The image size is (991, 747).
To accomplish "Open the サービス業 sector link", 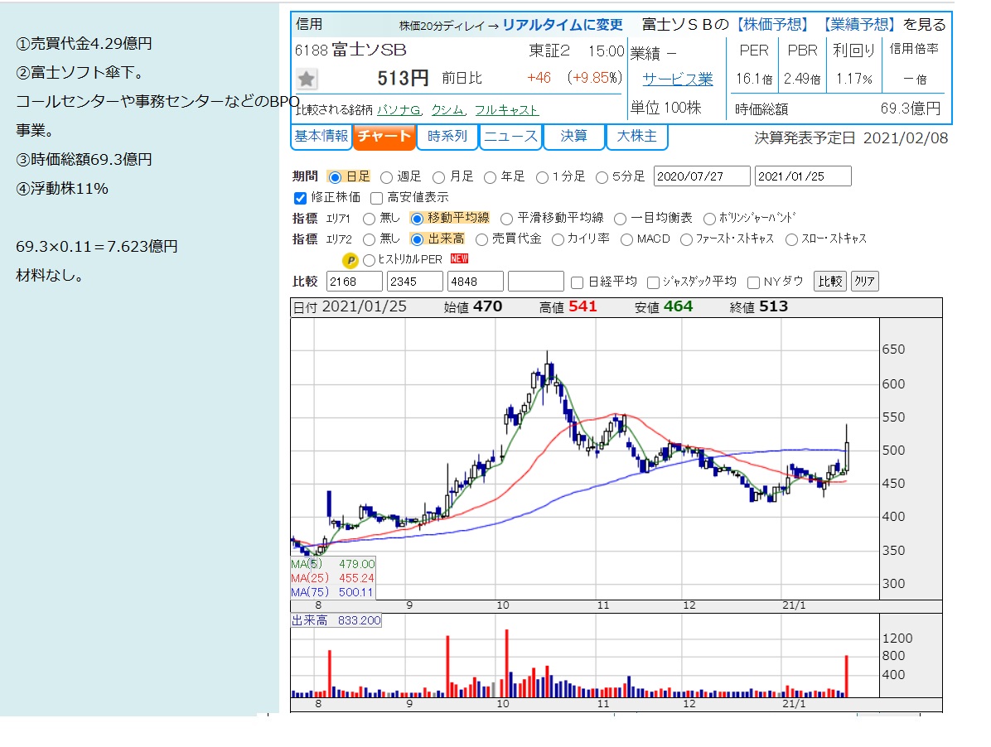I will click(x=678, y=80).
